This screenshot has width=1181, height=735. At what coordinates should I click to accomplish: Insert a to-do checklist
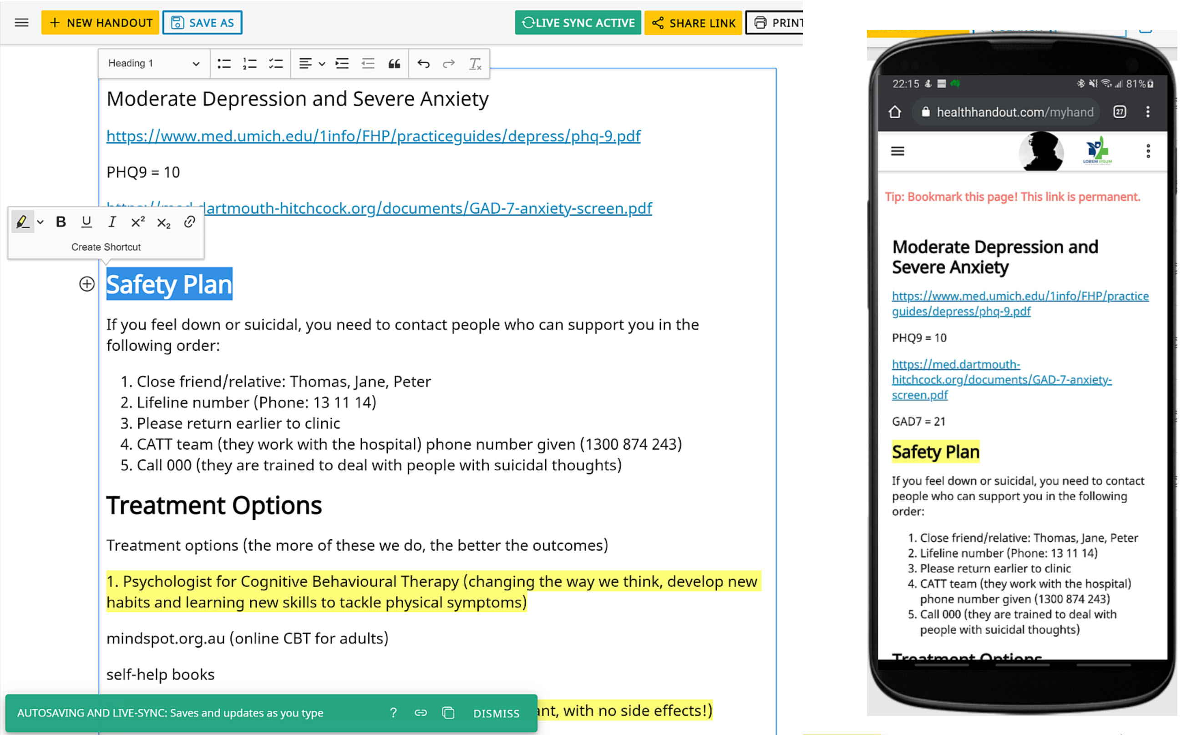coord(276,64)
